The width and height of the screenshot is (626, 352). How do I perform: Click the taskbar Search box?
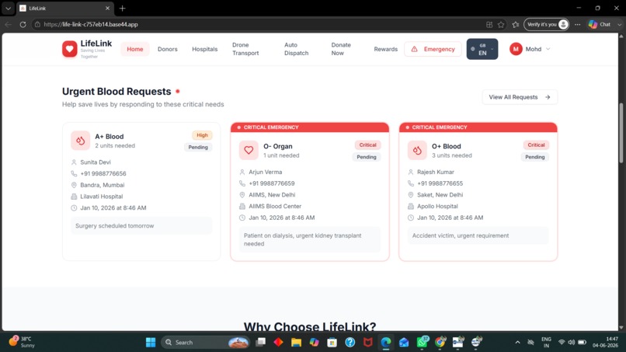206,343
